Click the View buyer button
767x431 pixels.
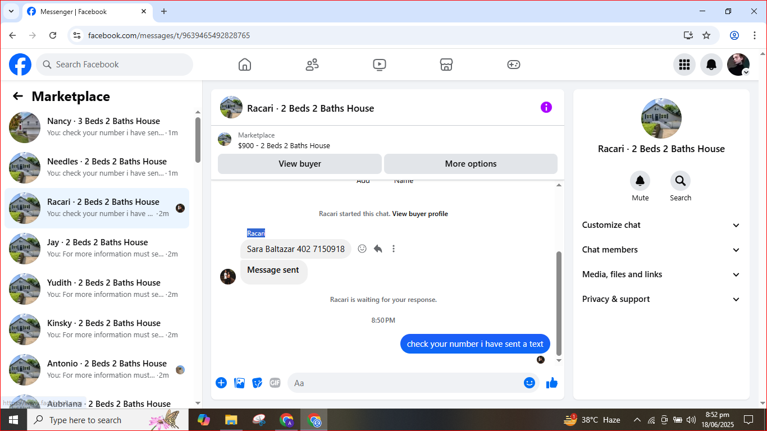tap(300, 164)
